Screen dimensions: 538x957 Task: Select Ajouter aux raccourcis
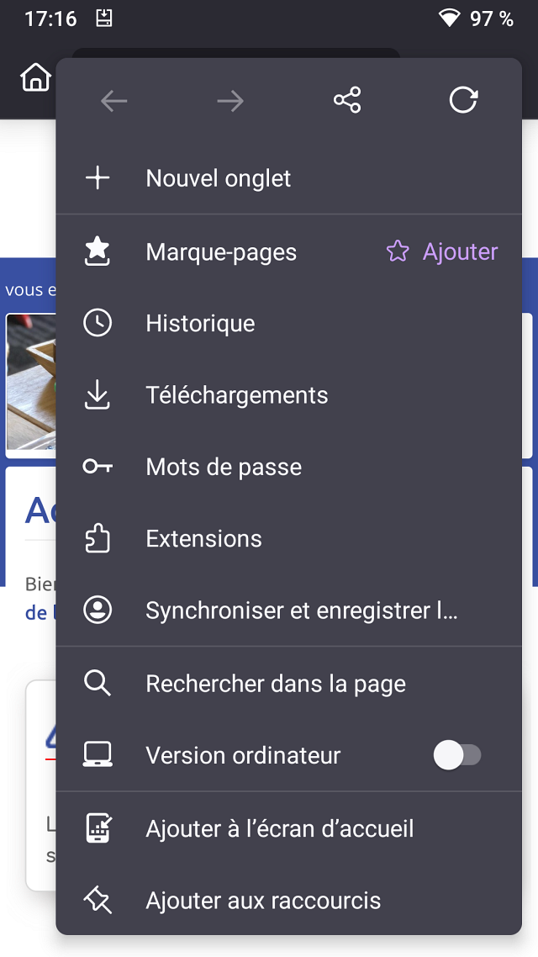tap(262, 900)
